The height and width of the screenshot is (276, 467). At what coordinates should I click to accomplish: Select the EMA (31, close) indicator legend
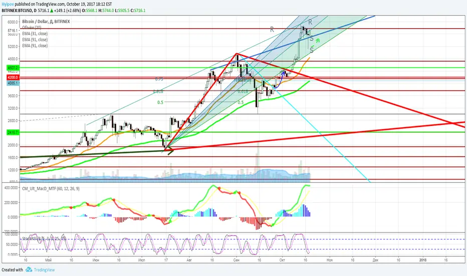tap(35, 34)
